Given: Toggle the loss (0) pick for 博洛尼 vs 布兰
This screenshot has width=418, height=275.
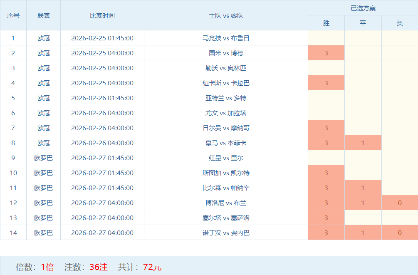Looking at the screenshot, I should click(399, 203).
